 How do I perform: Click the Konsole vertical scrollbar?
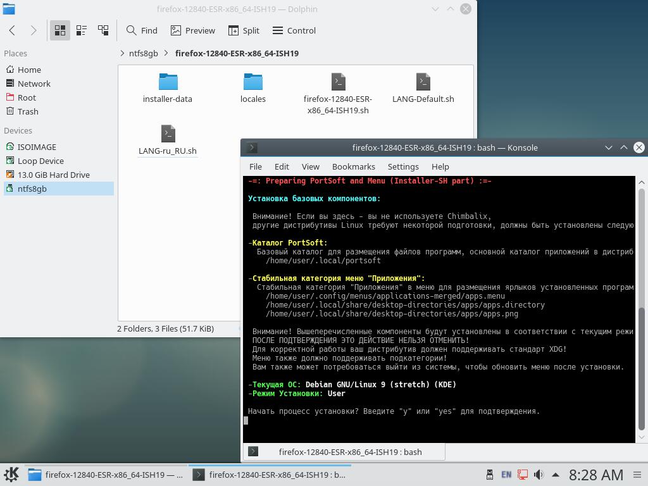point(642,367)
